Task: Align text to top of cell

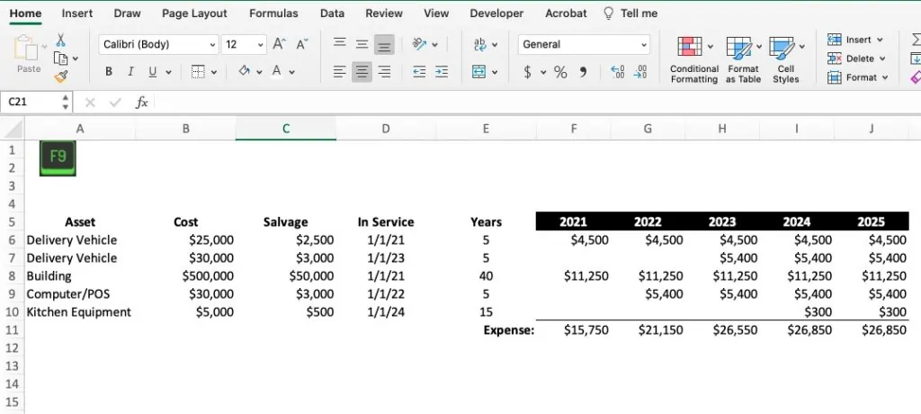Action: pyautogui.click(x=339, y=43)
